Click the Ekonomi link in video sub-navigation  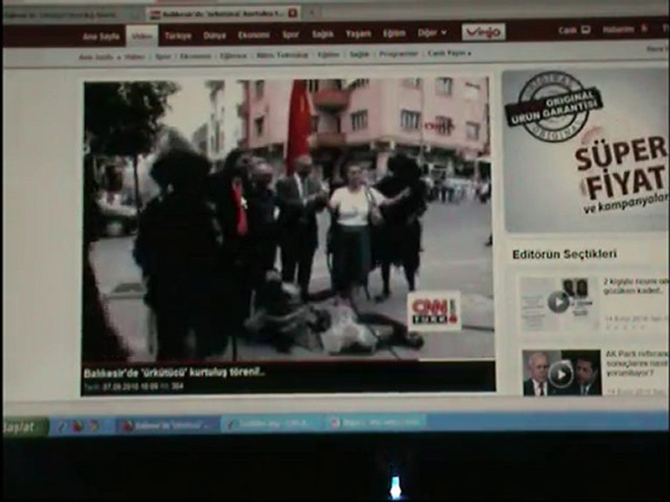click(x=195, y=56)
